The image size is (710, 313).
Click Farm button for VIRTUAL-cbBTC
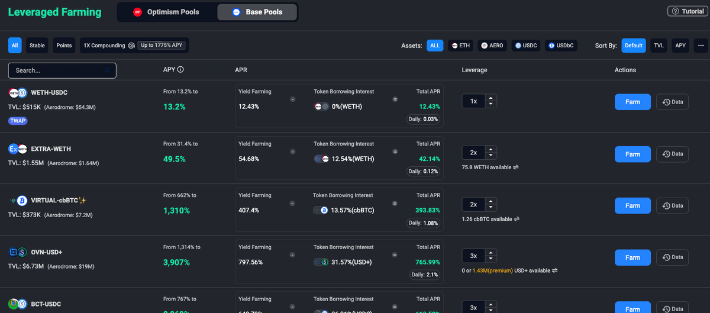(x=632, y=205)
